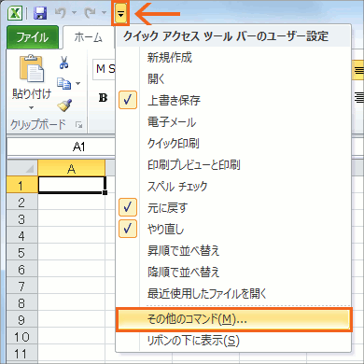Viewport: 364px width, 364px height.
Task: Open the Copy dropdown arrow
Action: click(78, 83)
